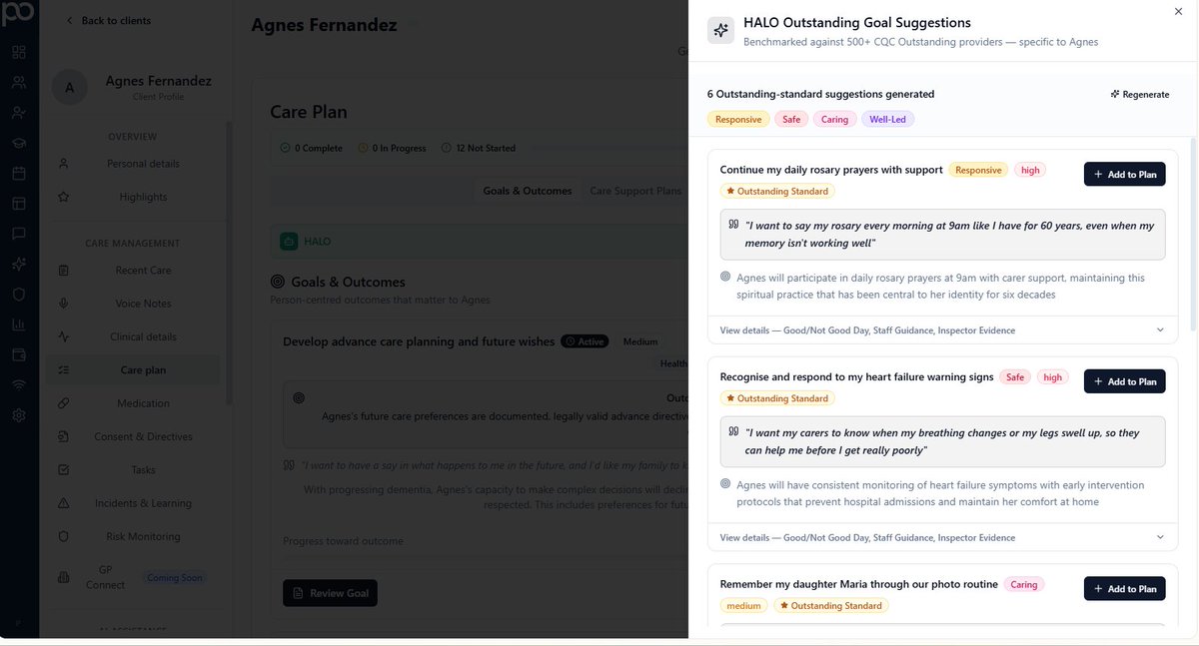Click the 12 Not Started status
1199x646 pixels.
point(478,148)
